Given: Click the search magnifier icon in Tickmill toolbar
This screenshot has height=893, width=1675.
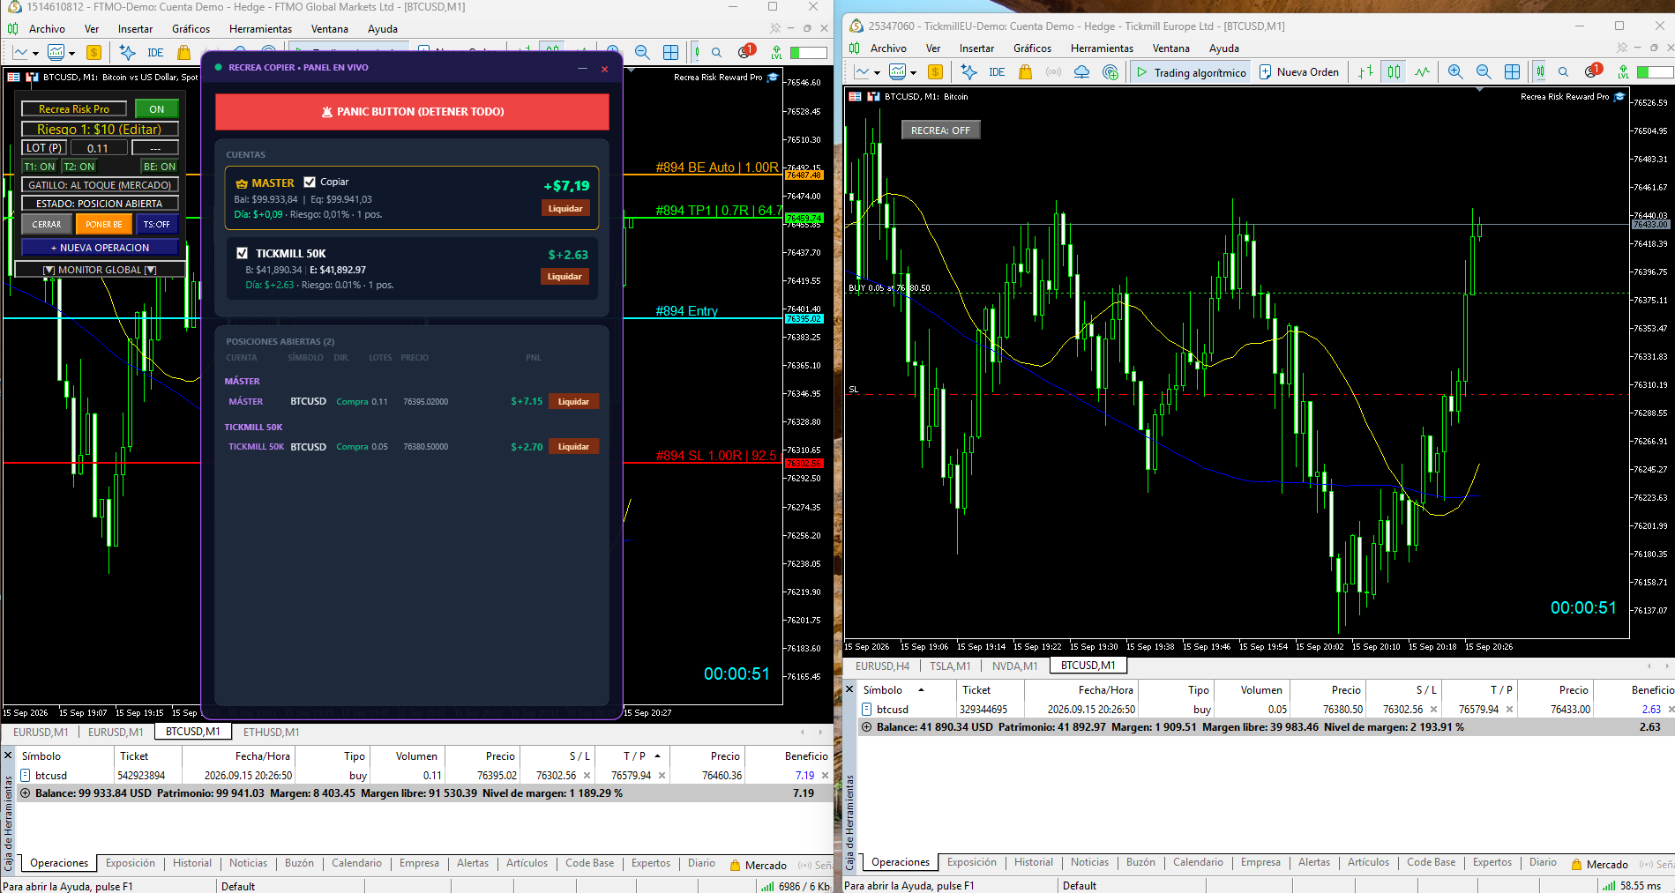Looking at the screenshot, I should [x=1563, y=72].
